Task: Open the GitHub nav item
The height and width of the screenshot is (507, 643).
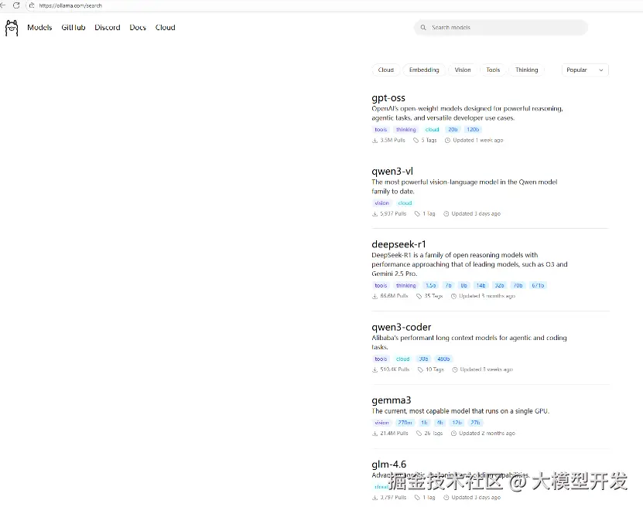Action: [x=74, y=28]
